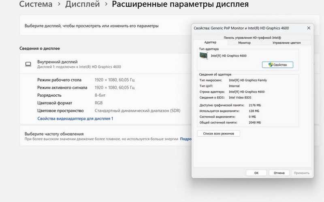Click the laptop icon beside Внутренний дисплей
The height and width of the screenshot is (202, 324).
click(28, 64)
